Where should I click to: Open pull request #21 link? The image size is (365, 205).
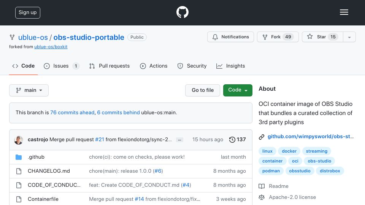tap(100, 139)
